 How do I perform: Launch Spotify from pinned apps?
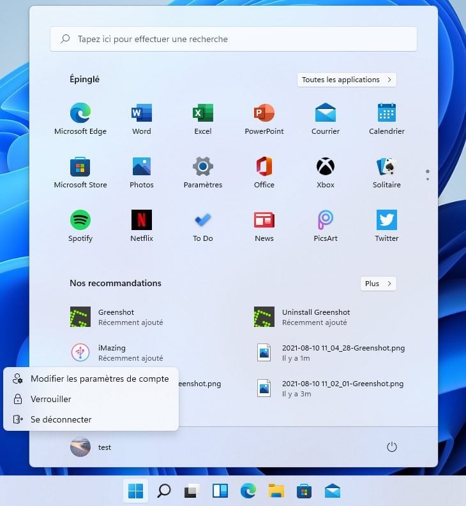(x=80, y=226)
